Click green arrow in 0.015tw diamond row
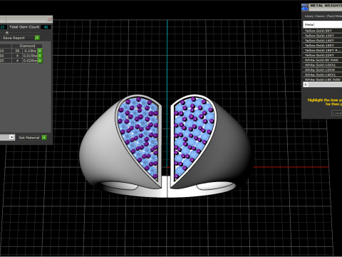This screenshot has height=257, width=342. pos(40,56)
